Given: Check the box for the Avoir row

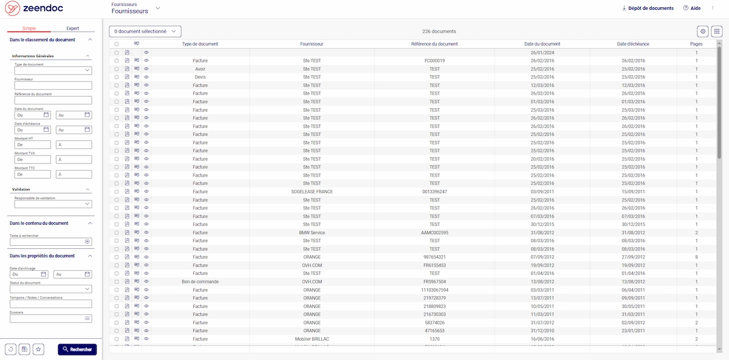Looking at the screenshot, I should click(117, 69).
